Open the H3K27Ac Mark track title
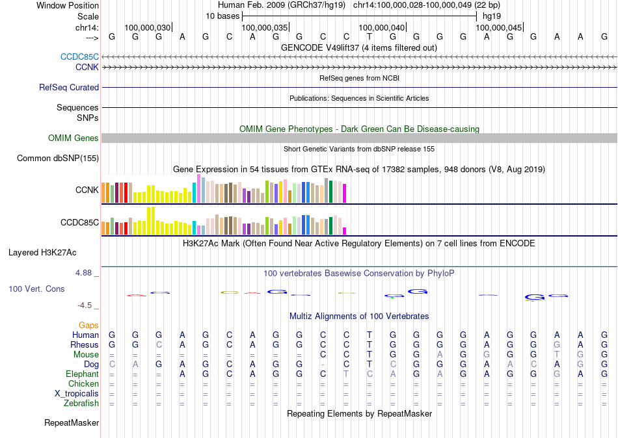618x438 pixels. [x=358, y=244]
